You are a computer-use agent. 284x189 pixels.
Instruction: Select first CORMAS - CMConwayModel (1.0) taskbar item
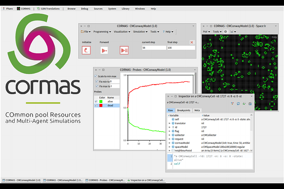pos(21,180)
